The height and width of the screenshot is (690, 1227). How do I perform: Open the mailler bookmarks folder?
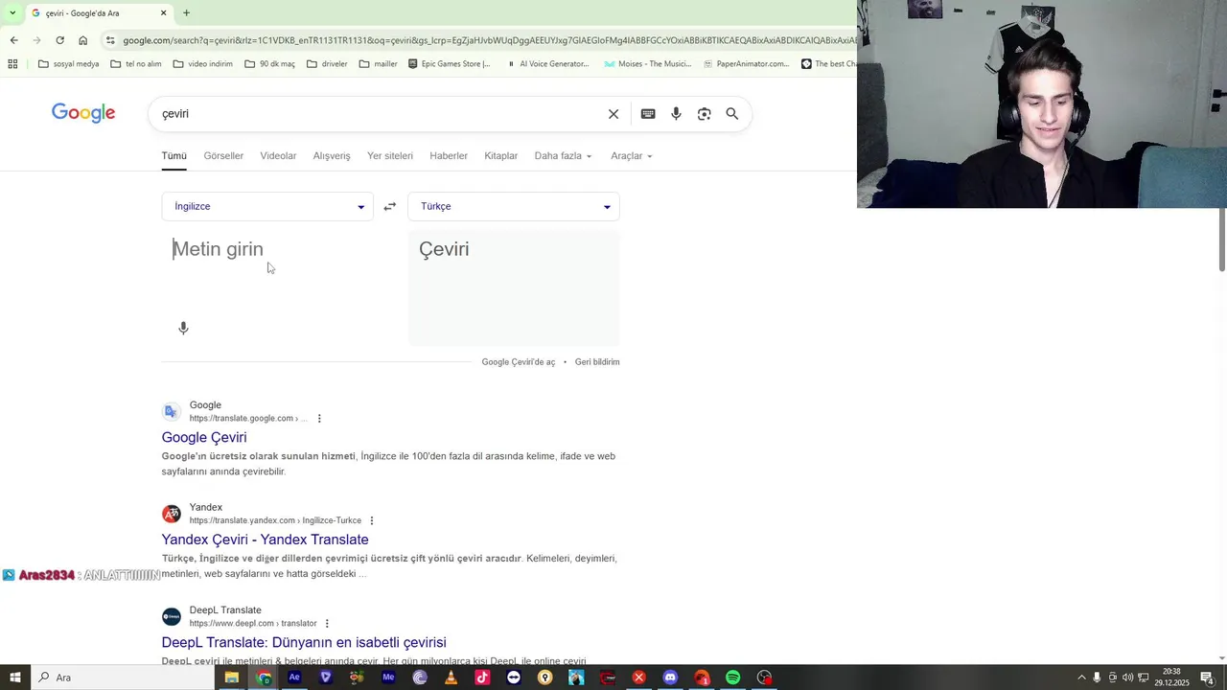pyautogui.click(x=378, y=64)
